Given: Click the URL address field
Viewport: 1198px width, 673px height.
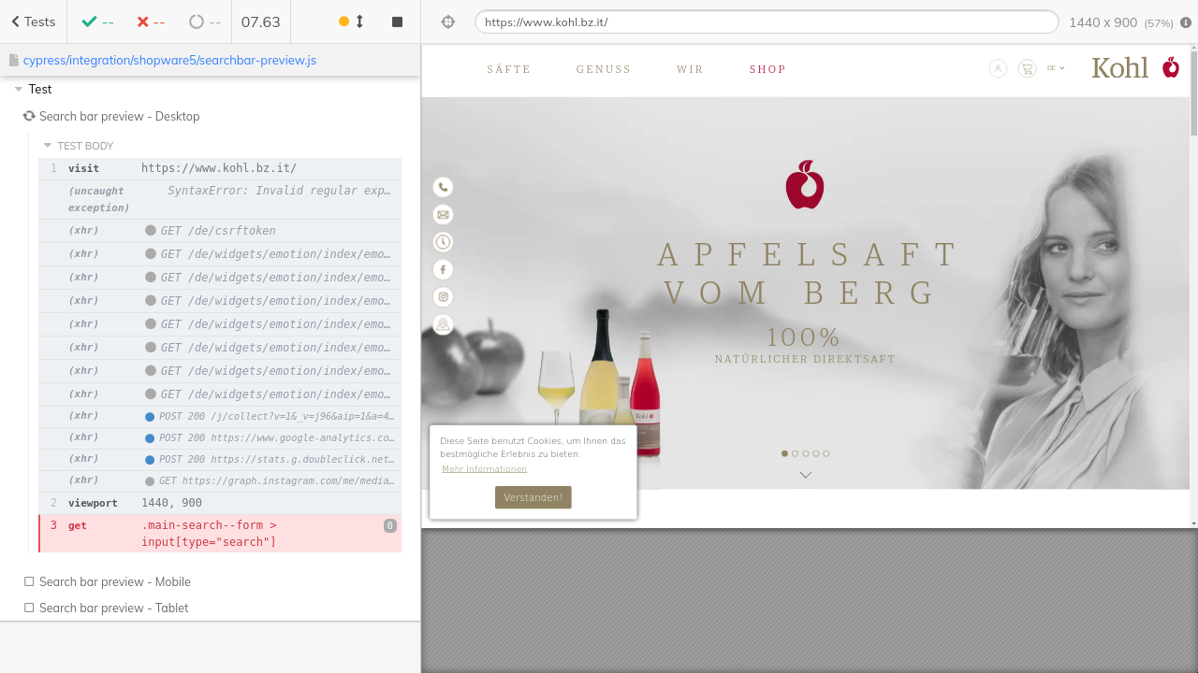Looking at the screenshot, I should tap(766, 21).
